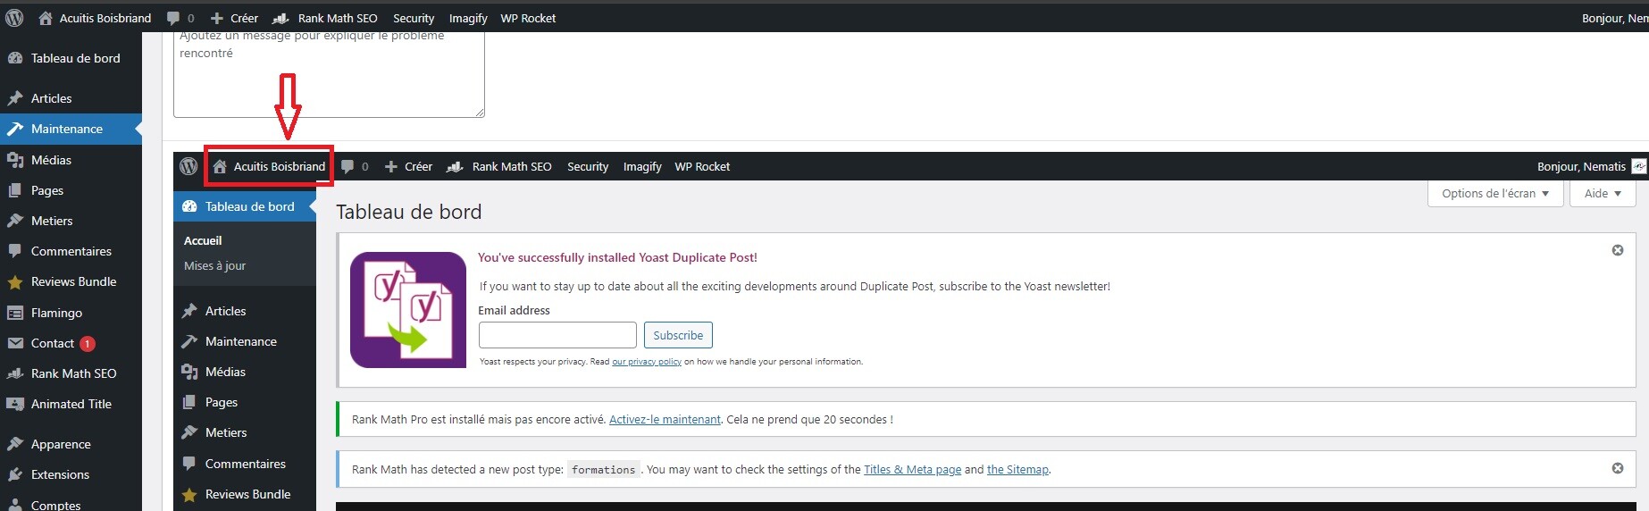Click the Yoast Duplicate Post logo
This screenshot has height=511, width=1649.
(x=408, y=310)
